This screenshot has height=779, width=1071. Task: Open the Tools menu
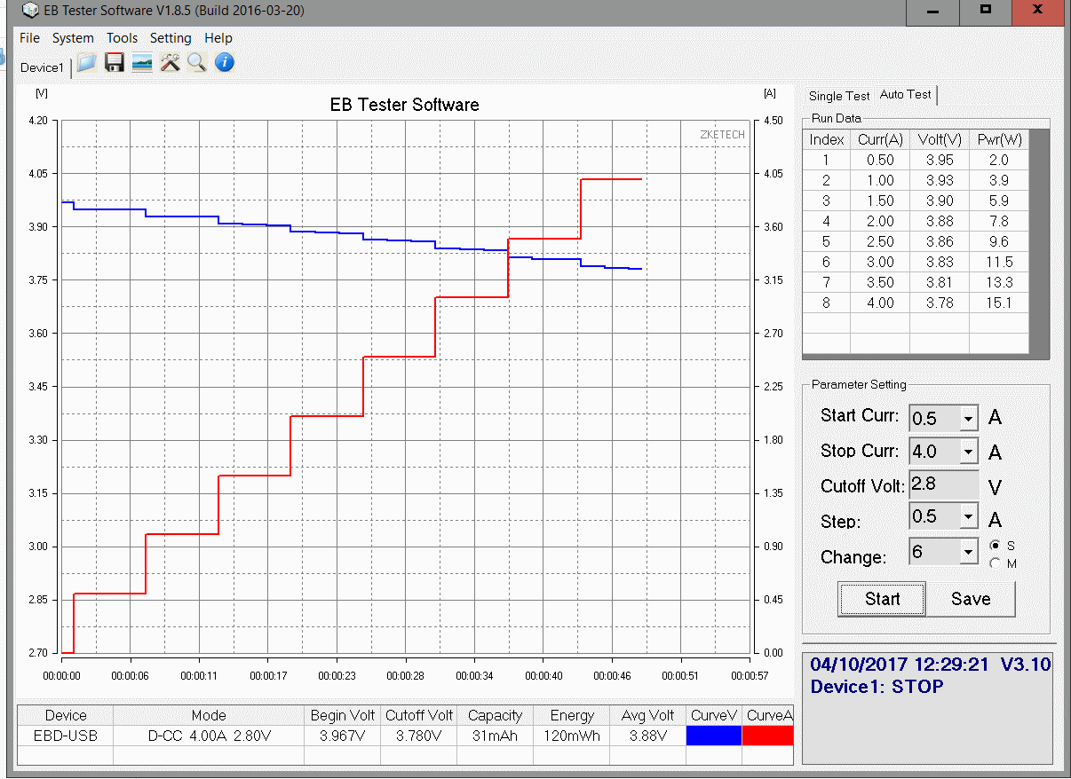click(122, 38)
